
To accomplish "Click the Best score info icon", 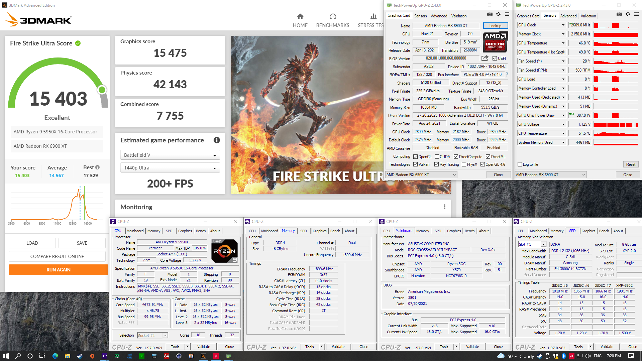I will pos(97,167).
